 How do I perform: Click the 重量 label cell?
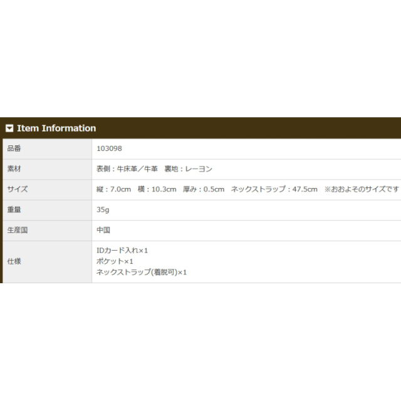[47, 210]
